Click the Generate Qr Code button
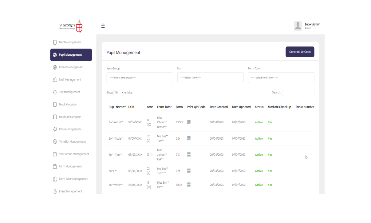The width and height of the screenshot is (371, 223). tap(300, 52)
